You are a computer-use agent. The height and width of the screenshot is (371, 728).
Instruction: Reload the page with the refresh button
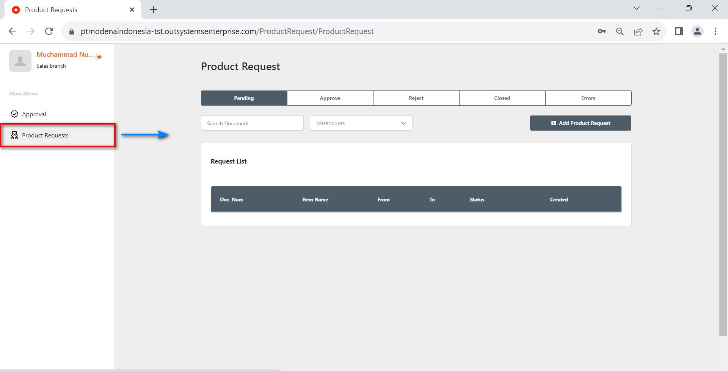49,31
